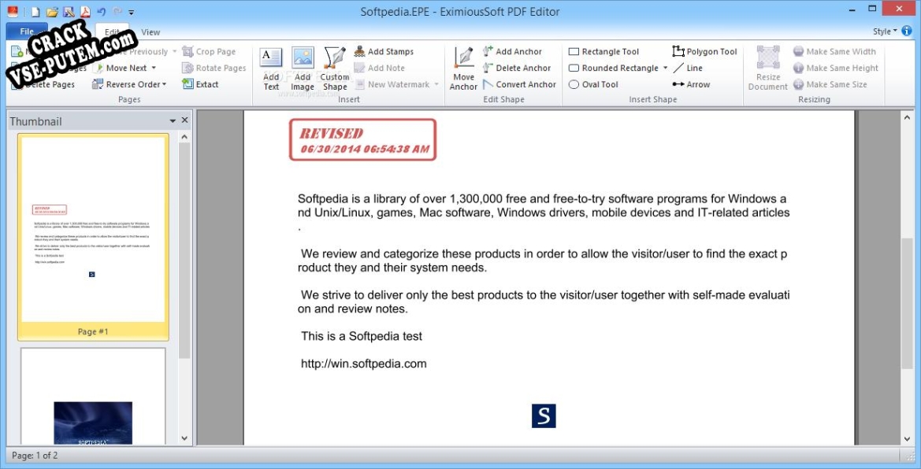Click Make Same Height
921x469 pixels.
[x=836, y=68]
